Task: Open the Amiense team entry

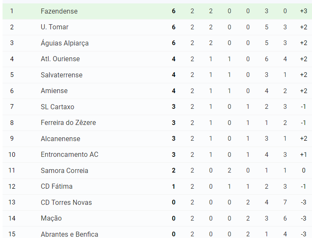Action: tap(54, 91)
